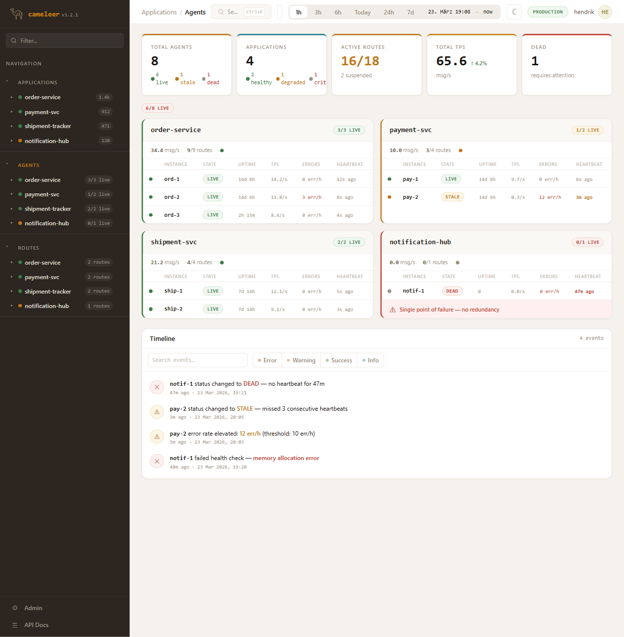Click the PRODUCTION environment badge

pos(548,12)
